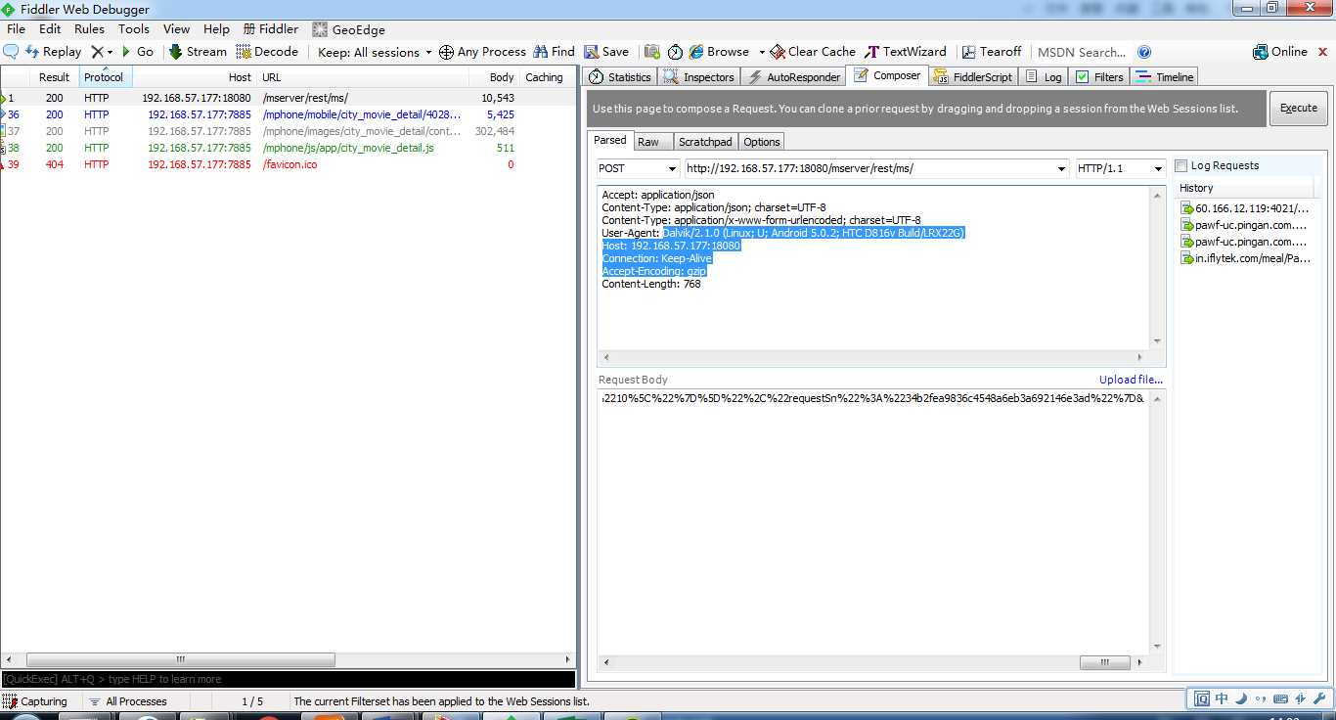Click the Online status indicator
1336x720 pixels.
click(x=1280, y=52)
